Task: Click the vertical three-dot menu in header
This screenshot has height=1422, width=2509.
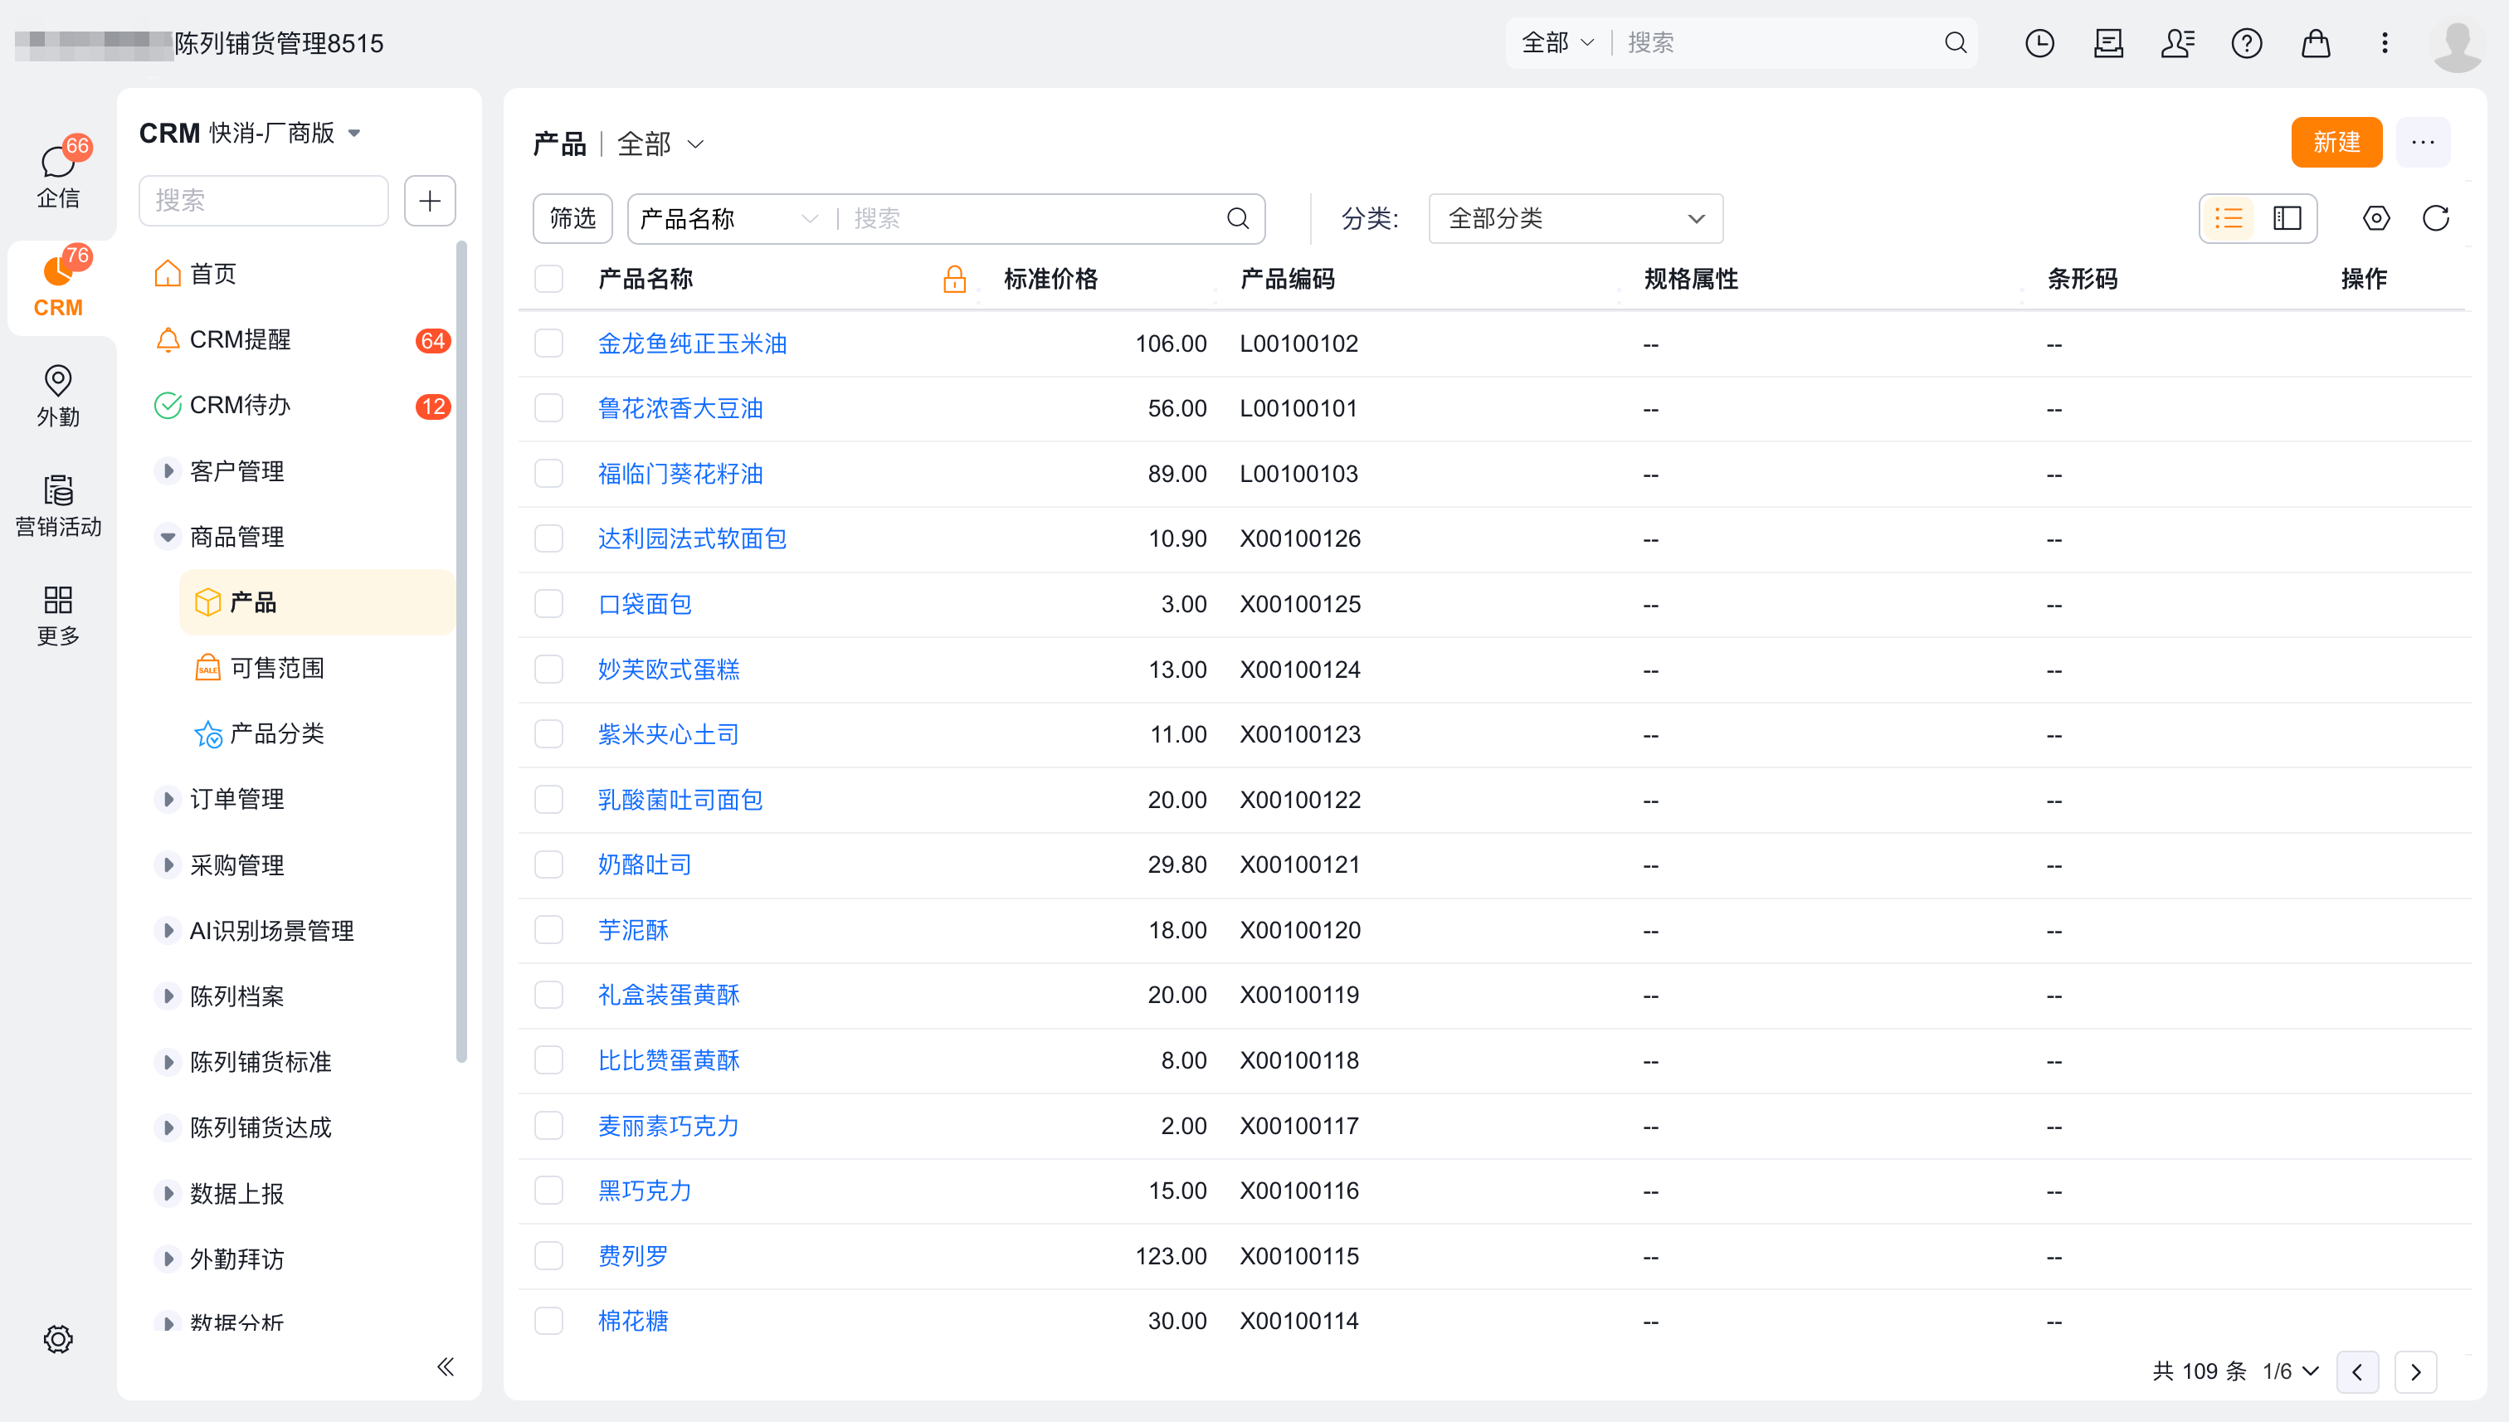Action: [x=2384, y=43]
